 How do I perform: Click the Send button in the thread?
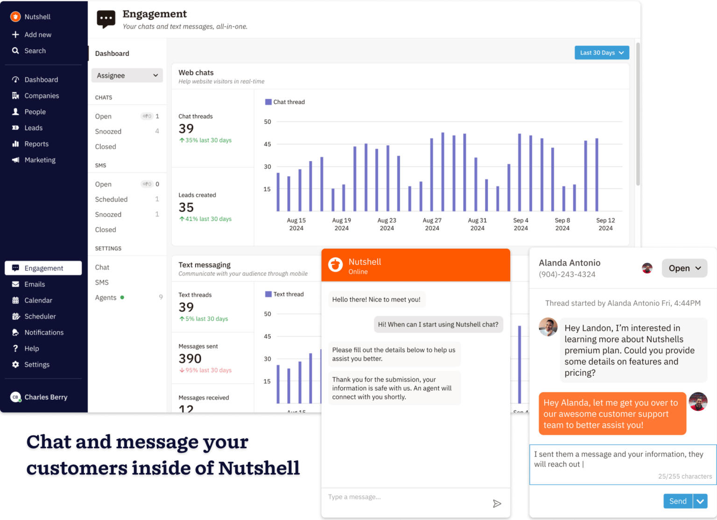[678, 501]
